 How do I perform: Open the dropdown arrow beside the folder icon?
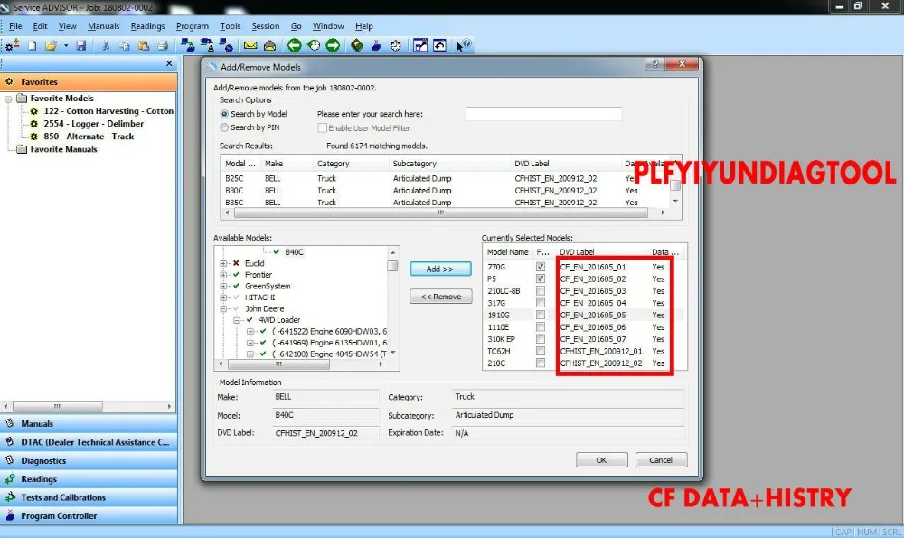[x=66, y=45]
